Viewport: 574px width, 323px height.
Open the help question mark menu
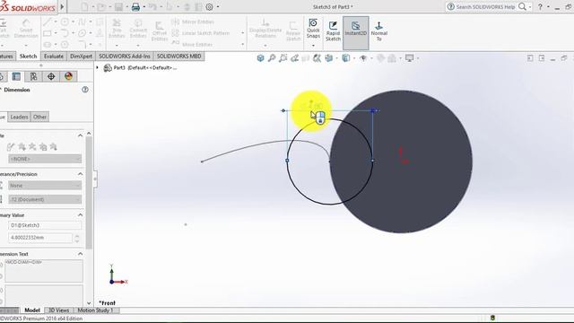(540, 6)
